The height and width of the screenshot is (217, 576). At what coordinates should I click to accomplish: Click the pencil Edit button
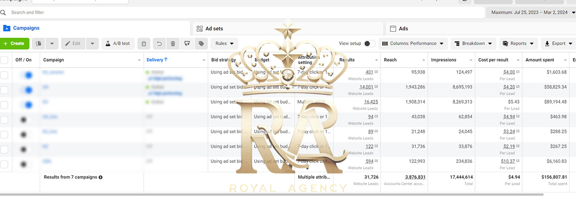coord(73,43)
